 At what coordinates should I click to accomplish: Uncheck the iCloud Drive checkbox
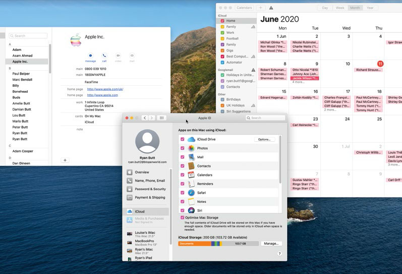tap(182, 139)
